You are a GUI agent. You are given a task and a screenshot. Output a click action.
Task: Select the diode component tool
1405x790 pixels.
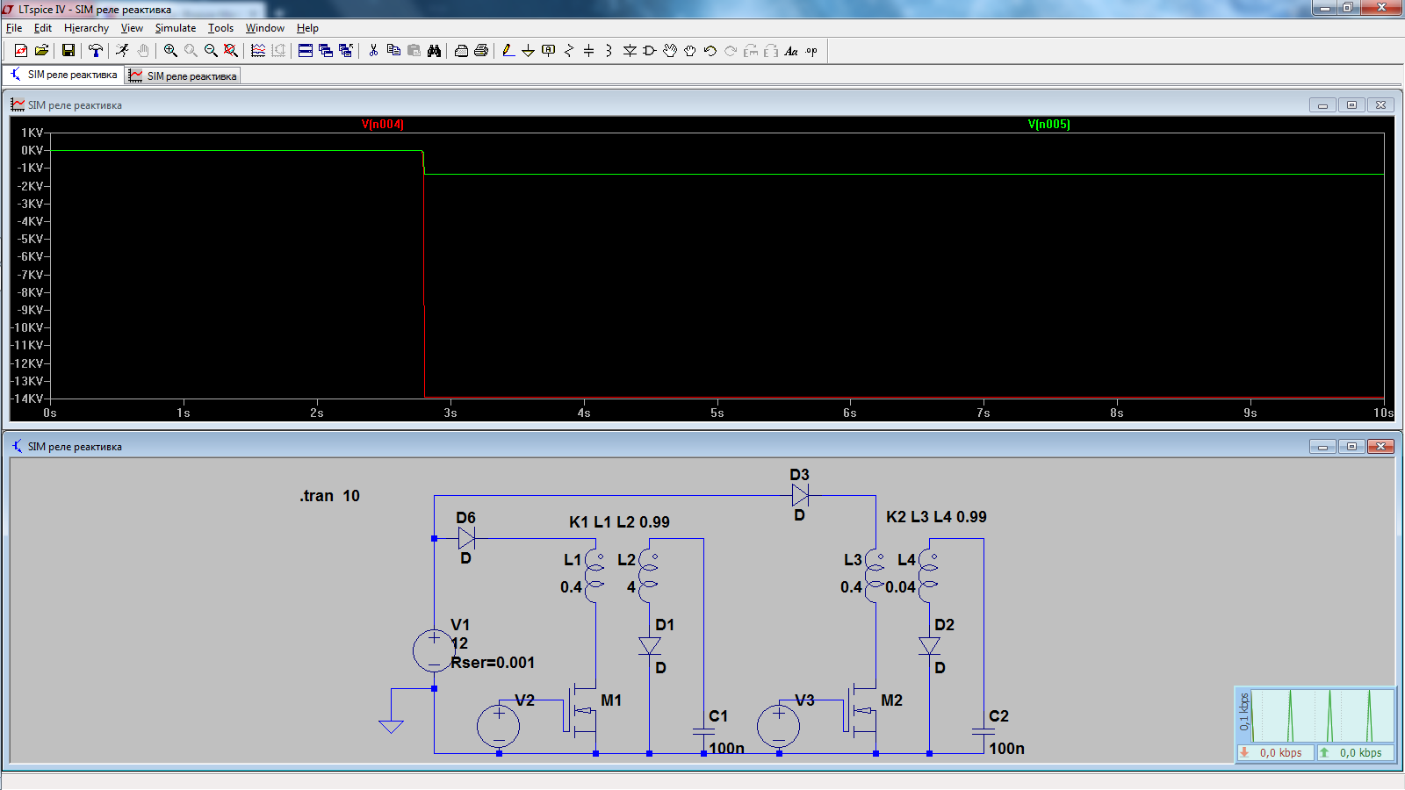tap(630, 51)
